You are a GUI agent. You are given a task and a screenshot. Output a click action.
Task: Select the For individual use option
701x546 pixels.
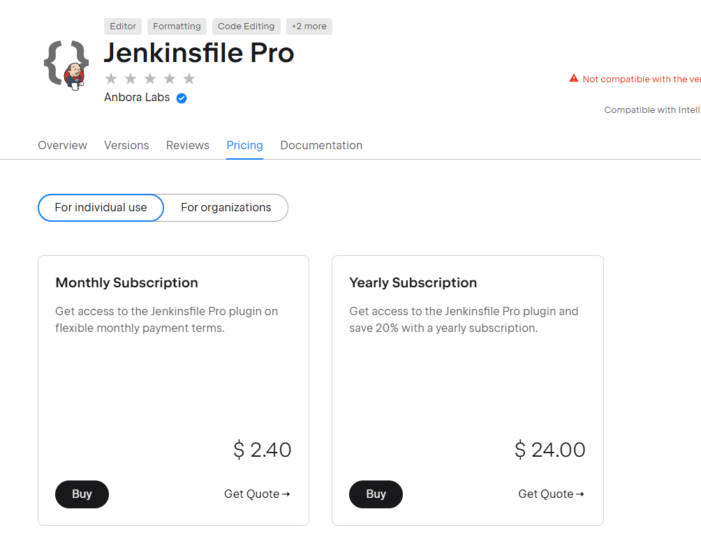[101, 208]
